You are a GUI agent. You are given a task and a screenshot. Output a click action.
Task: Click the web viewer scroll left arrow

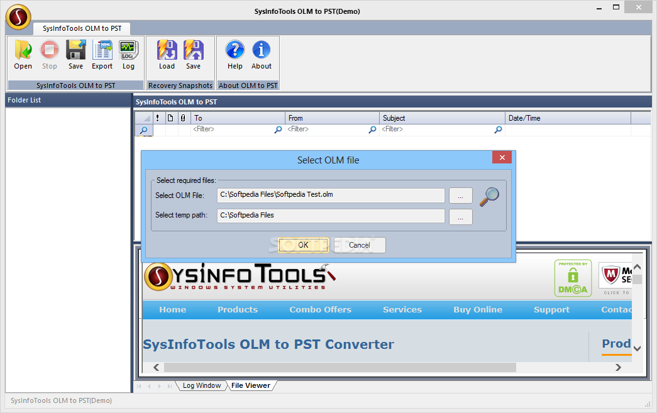(x=157, y=367)
